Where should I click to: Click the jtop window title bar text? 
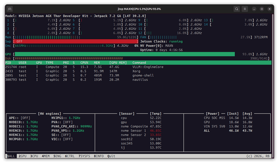pyautogui.click(x=139, y=9)
